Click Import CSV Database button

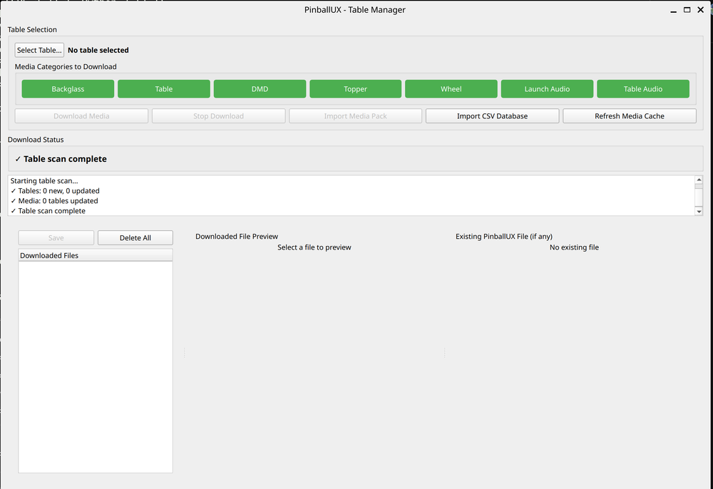pos(493,116)
